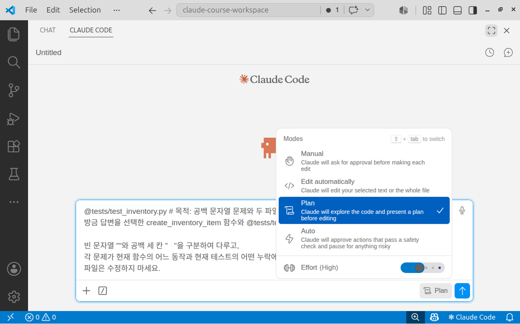Open the Source Control view
This screenshot has width=520, height=324.
click(14, 90)
